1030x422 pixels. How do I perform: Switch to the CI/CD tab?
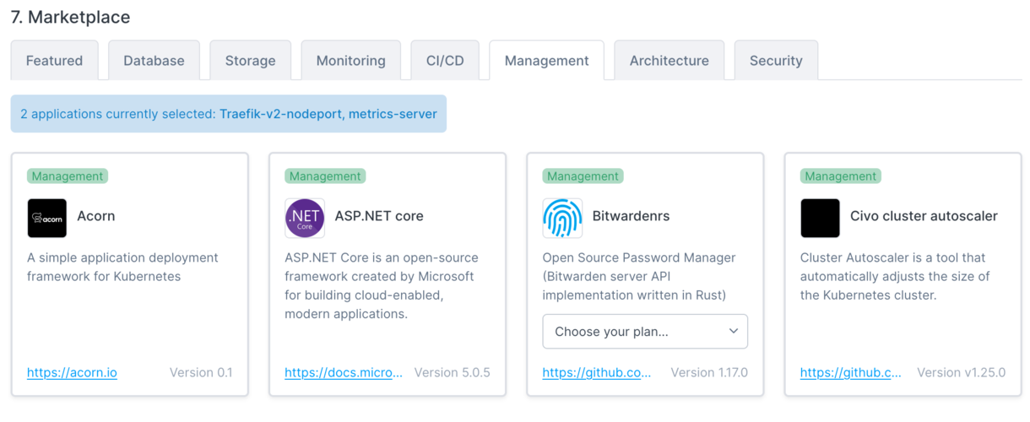[445, 61]
